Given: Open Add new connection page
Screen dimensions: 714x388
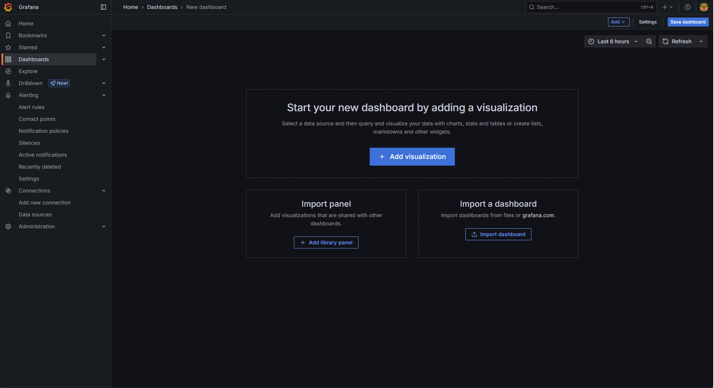Looking at the screenshot, I should click(44, 203).
